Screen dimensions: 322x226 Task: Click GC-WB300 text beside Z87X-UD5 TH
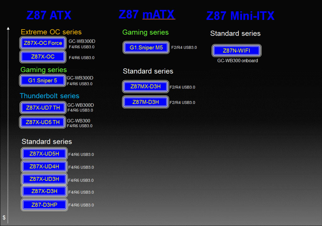click(79, 121)
